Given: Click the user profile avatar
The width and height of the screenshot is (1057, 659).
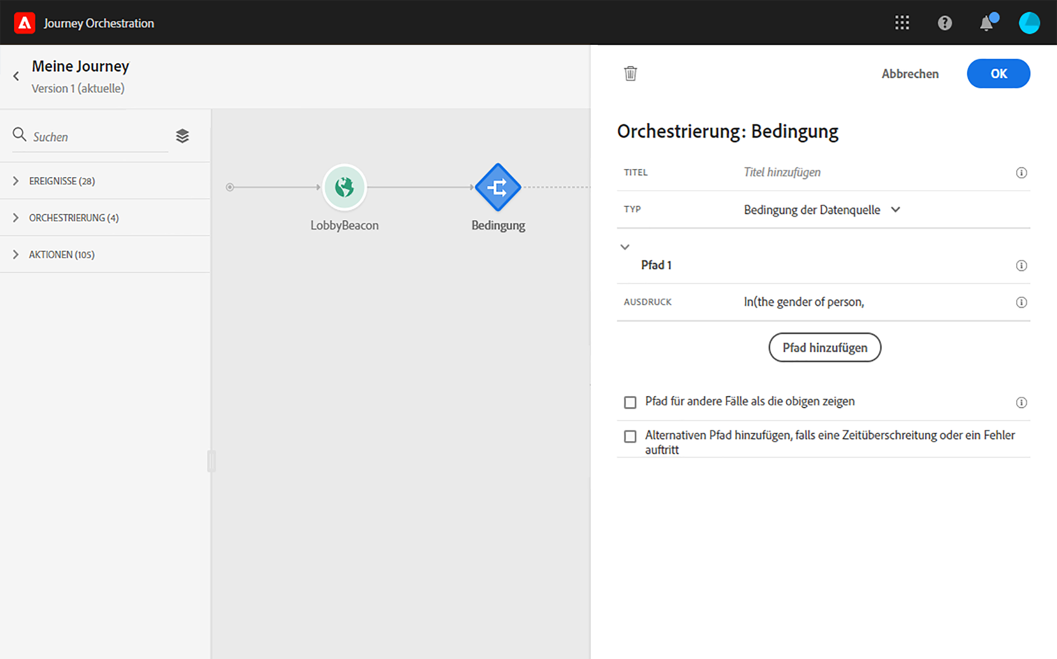Looking at the screenshot, I should (1029, 23).
